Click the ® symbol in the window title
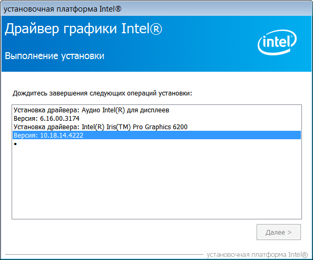The height and width of the screenshot is (260, 313). coord(118,9)
